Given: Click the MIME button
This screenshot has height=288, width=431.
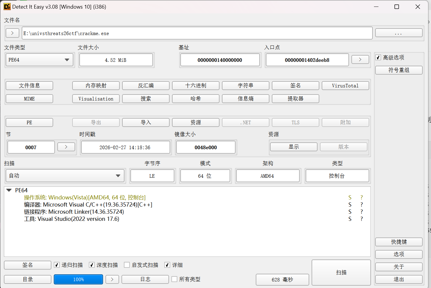Looking at the screenshot, I should point(29,99).
